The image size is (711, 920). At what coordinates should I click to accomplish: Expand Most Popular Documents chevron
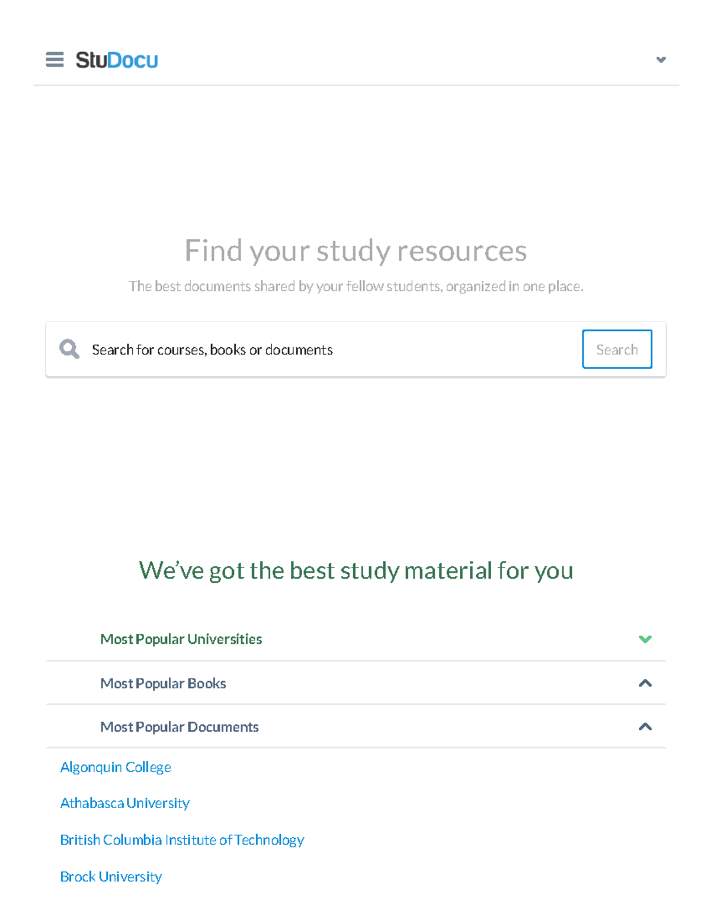tap(645, 727)
